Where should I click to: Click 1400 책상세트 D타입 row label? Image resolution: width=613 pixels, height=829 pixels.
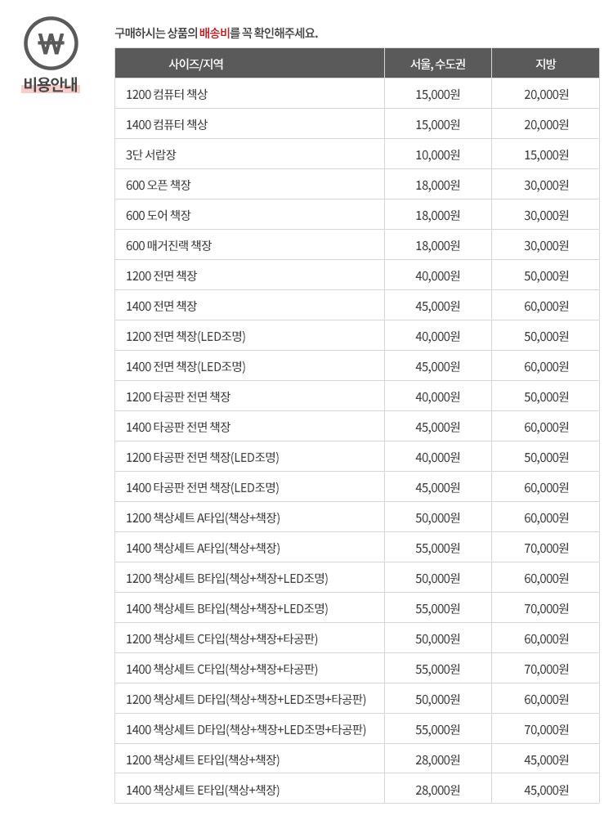[245, 729]
